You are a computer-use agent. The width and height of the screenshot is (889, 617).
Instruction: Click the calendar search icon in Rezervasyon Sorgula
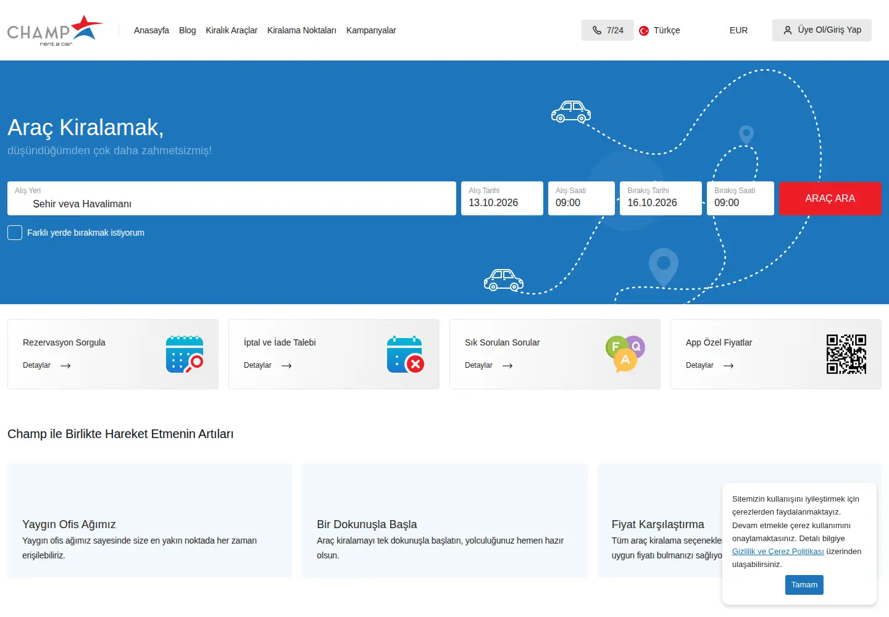coord(185,354)
